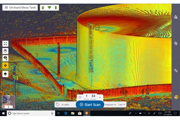Open the Action Center notification icon
Viewport: 180px width, 120px height.
(x=175, y=113)
